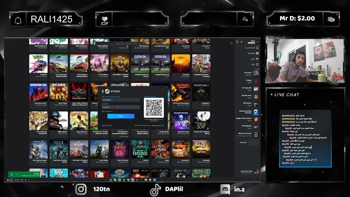
Task: Open the DOOM download queue item
Action: click(249, 172)
